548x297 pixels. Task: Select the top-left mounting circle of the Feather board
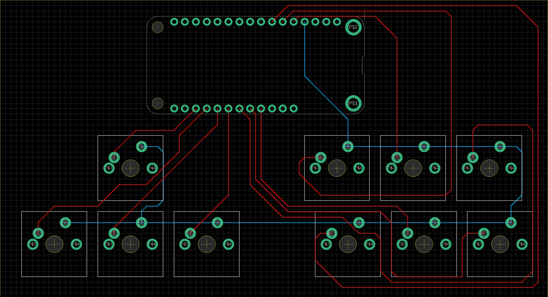157,27
